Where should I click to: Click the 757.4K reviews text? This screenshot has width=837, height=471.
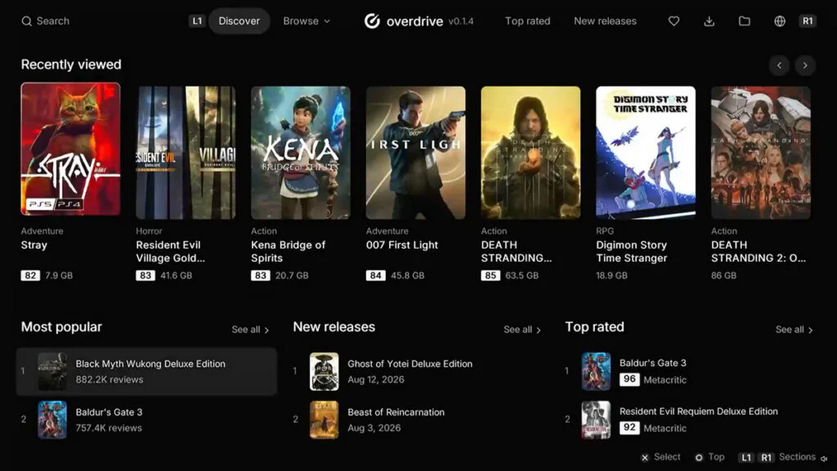109,428
